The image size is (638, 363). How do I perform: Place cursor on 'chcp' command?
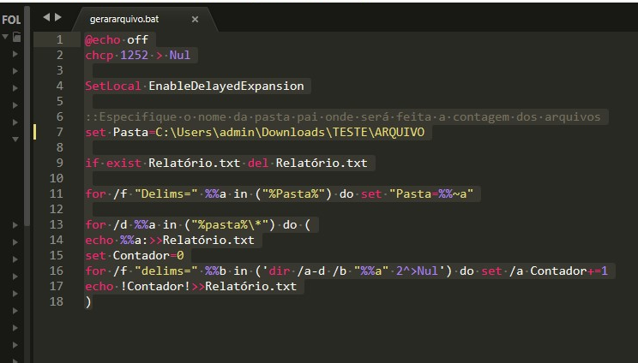coord(99,56)
